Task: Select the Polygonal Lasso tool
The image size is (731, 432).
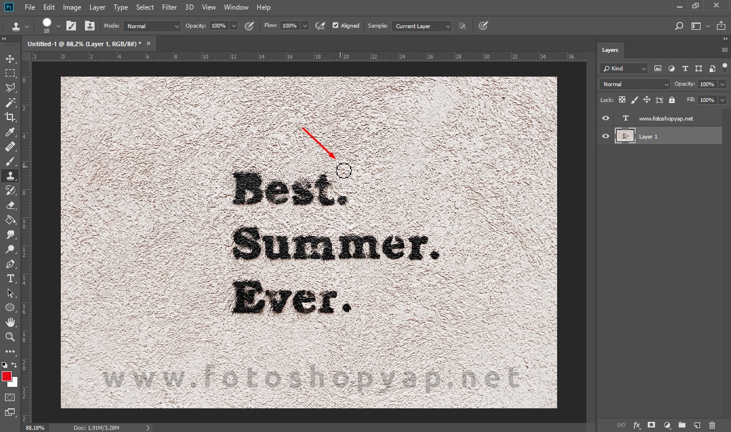Action: (x=10, y=88)
